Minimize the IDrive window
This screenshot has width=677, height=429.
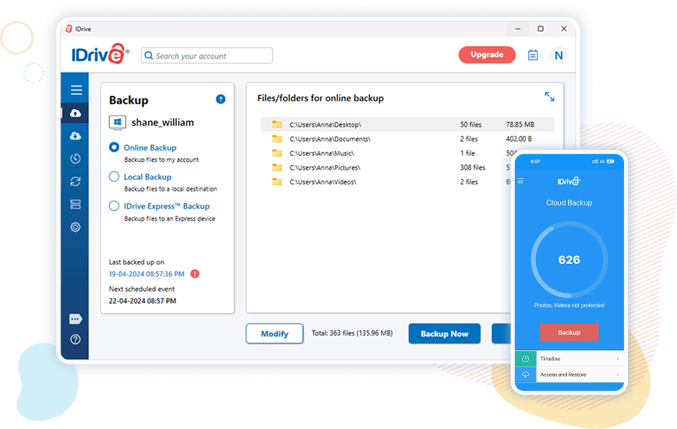tap(517, 29)
